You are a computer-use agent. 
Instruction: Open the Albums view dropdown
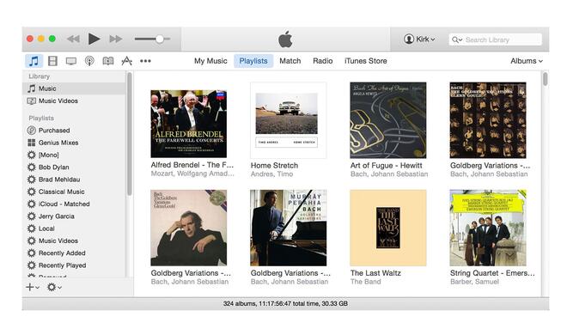[527, 61]
